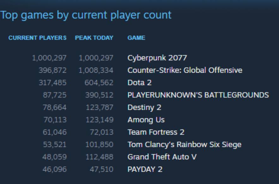Viewport: 279px width, 184px height.
Task: Open PLAYERUNKNOWN'S BATTLEGROUNDS game page
Action: (x=198, y=95)
